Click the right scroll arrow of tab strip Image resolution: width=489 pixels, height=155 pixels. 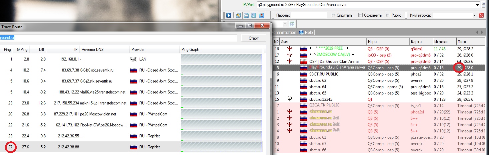click(482, 32)
